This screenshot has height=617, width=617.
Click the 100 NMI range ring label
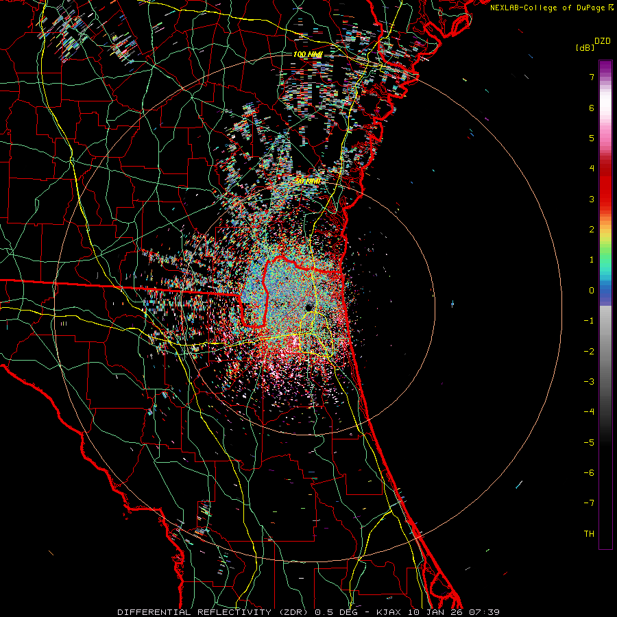coord(308,54)
